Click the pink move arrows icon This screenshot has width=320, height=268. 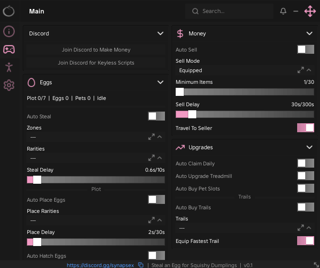(310, 11)
